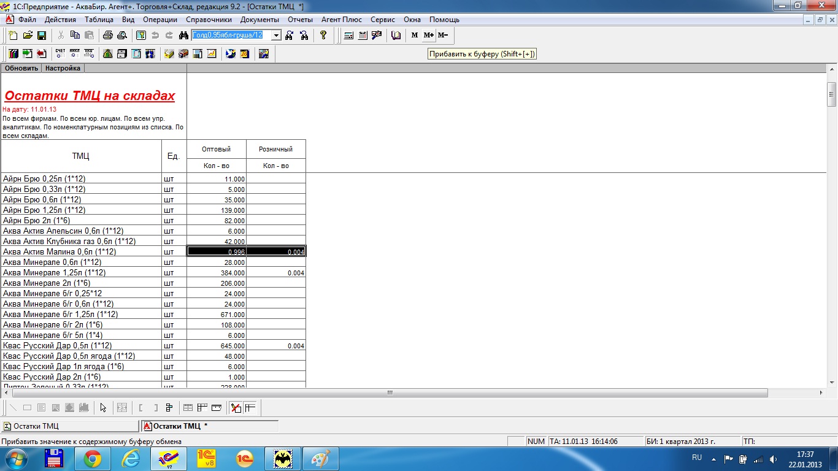This screenshot has width=838, height=471.
Task: Copy selection with the copy icon
Action: point(75,36)
